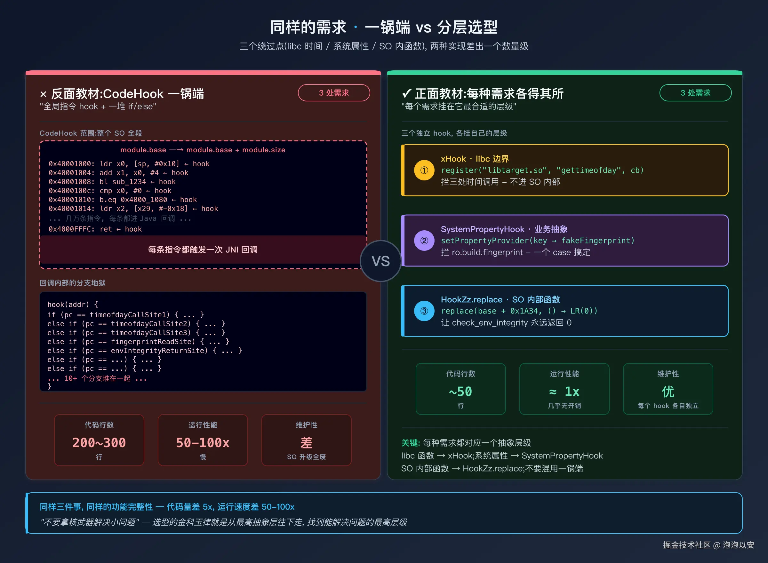Click the red cross before 反面教材
This screenshot has height=563, width=768.
(43, 94)
